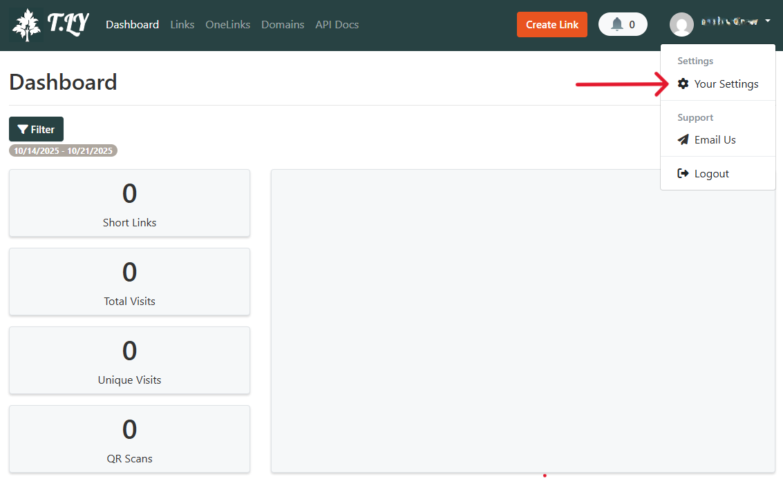Click the Short Links stat card
The height and width of the screenshot is (481, 783).
point(129,203)
